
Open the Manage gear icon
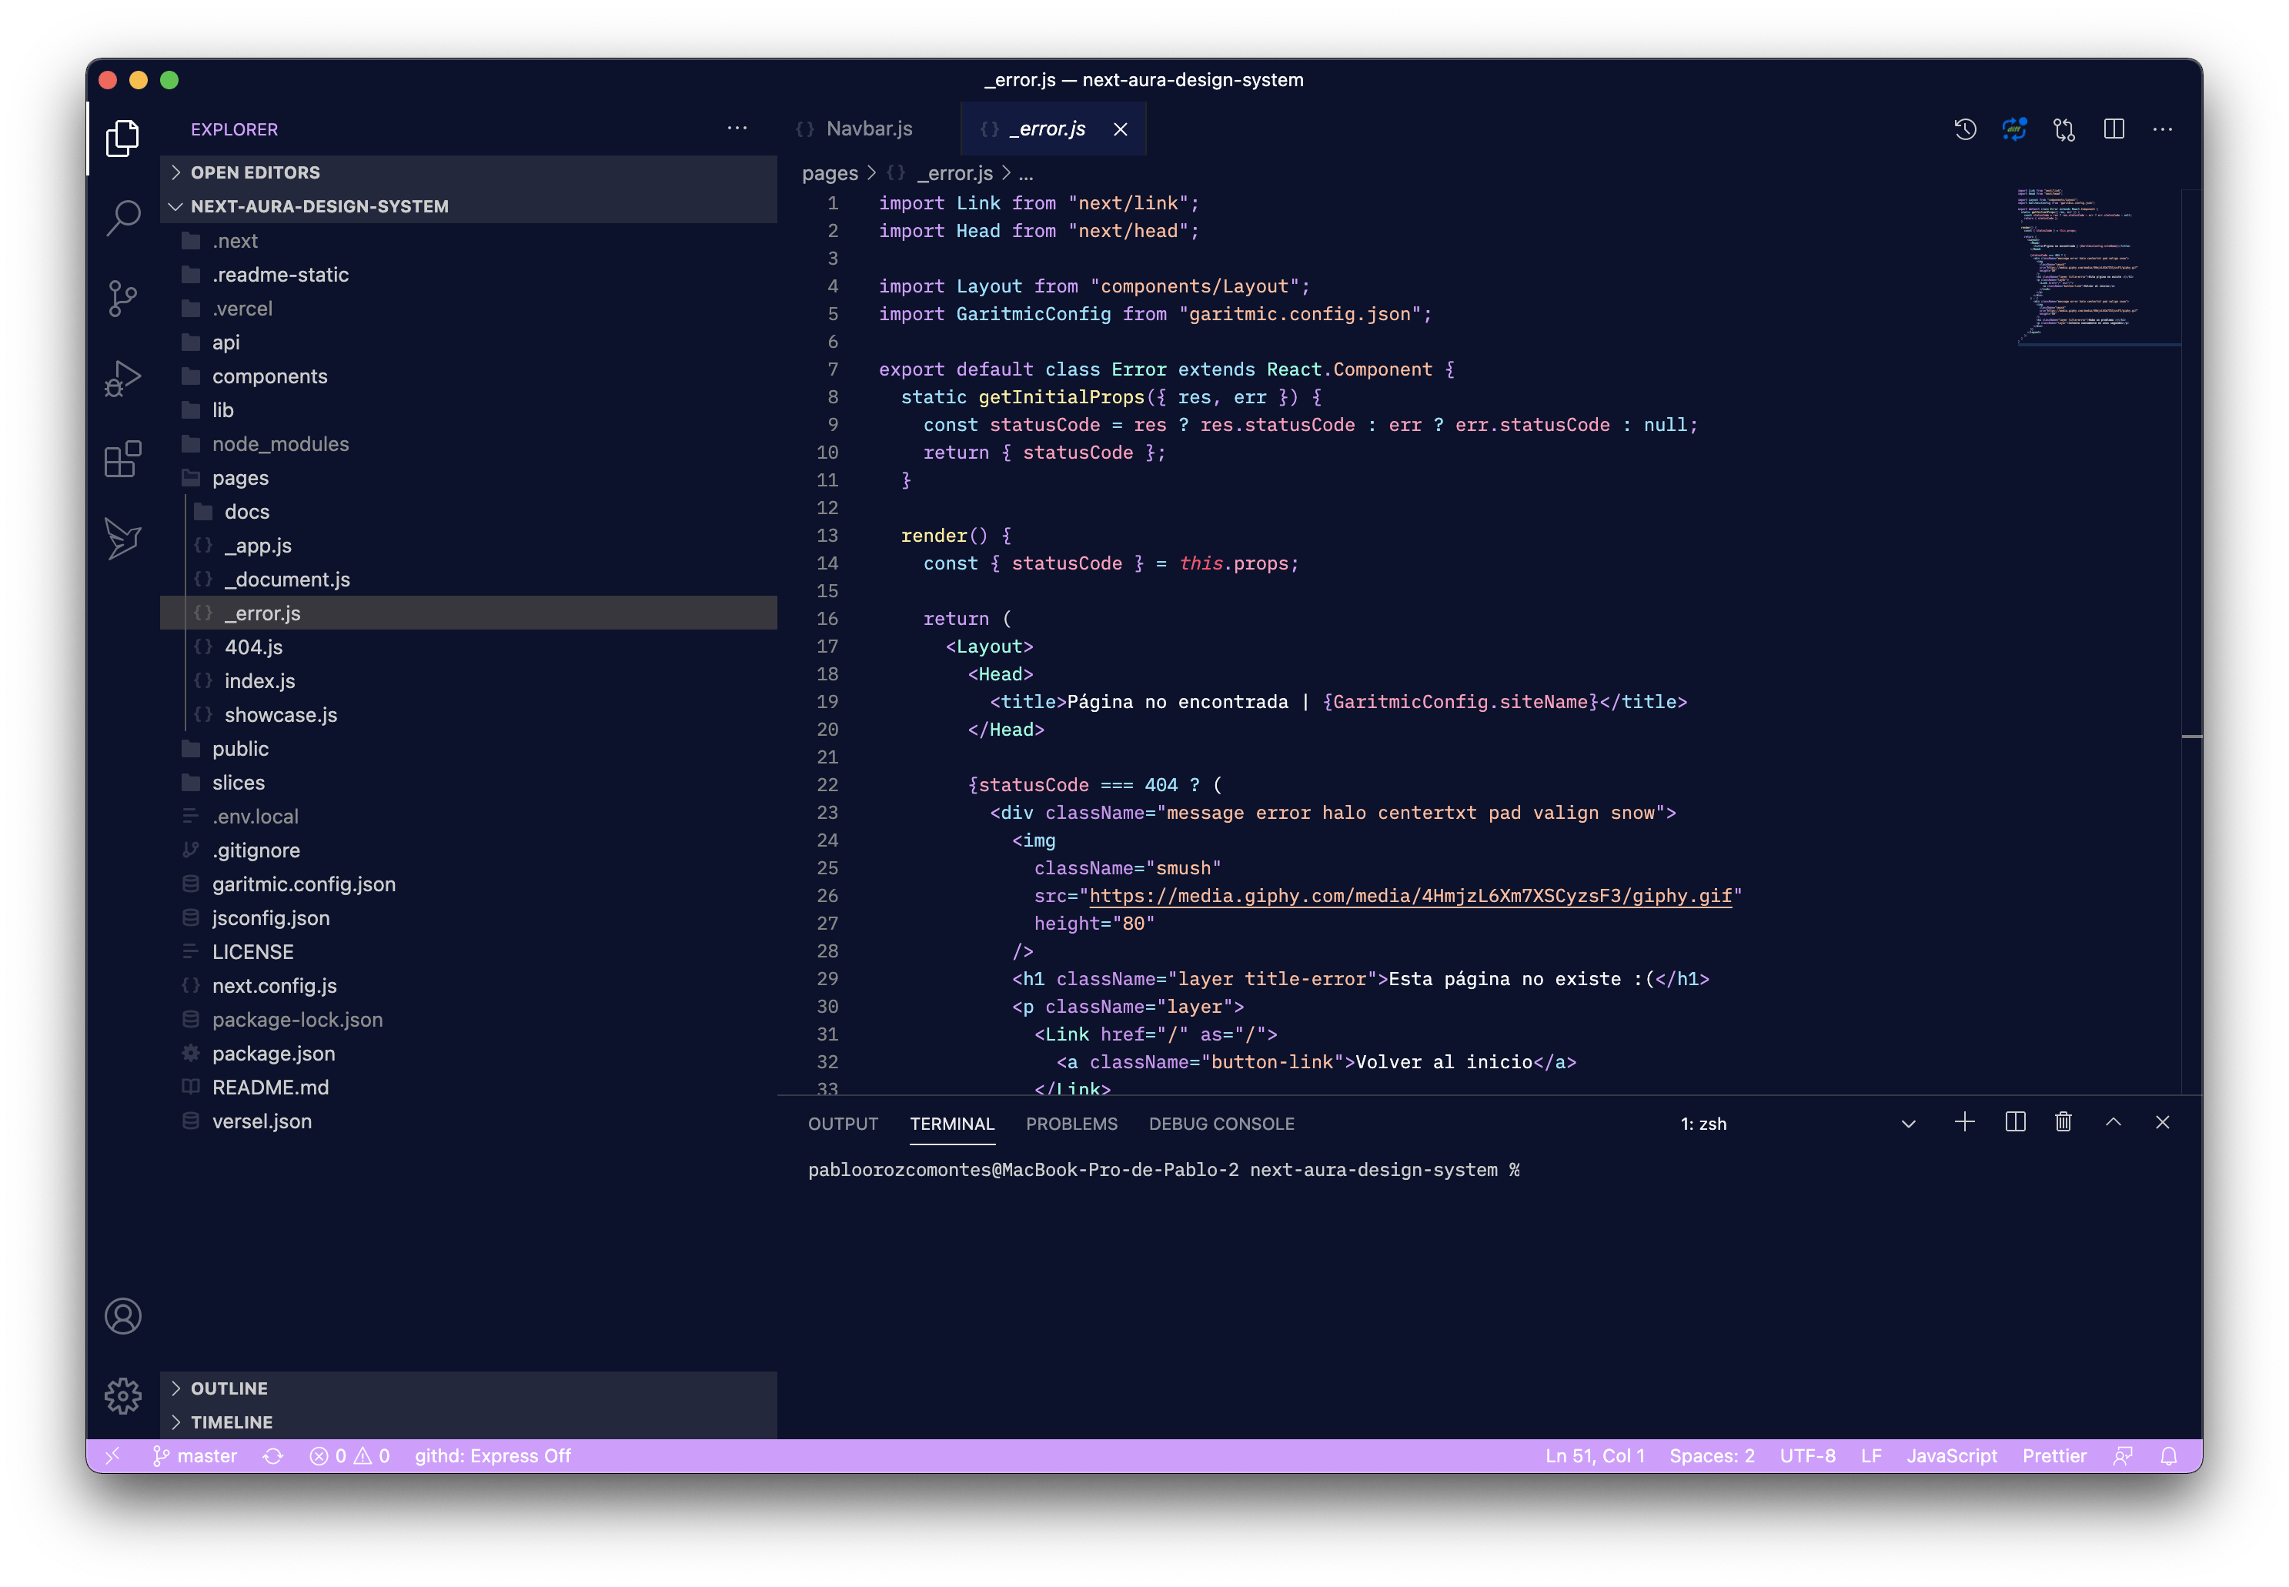pyautogui.click(x=122, y=1395)
